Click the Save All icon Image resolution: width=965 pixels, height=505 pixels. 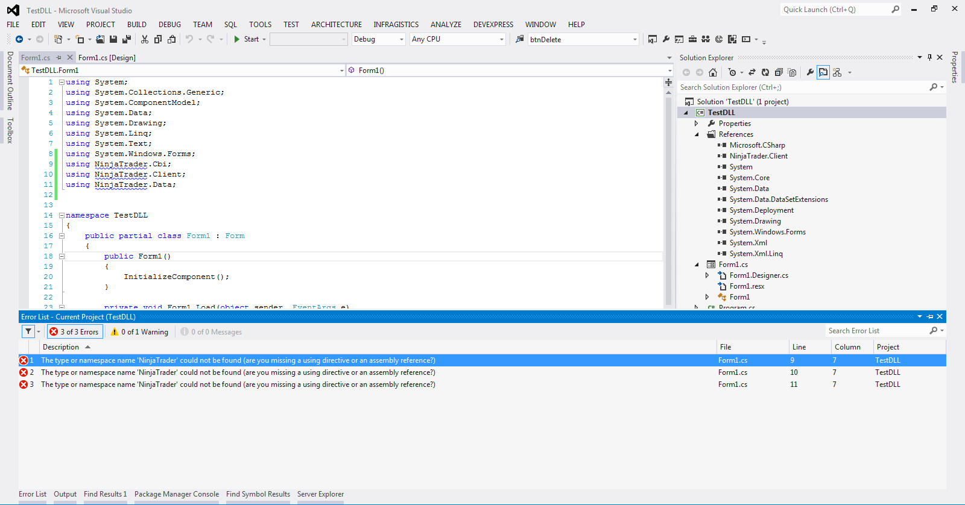click(x=127, y=39)
